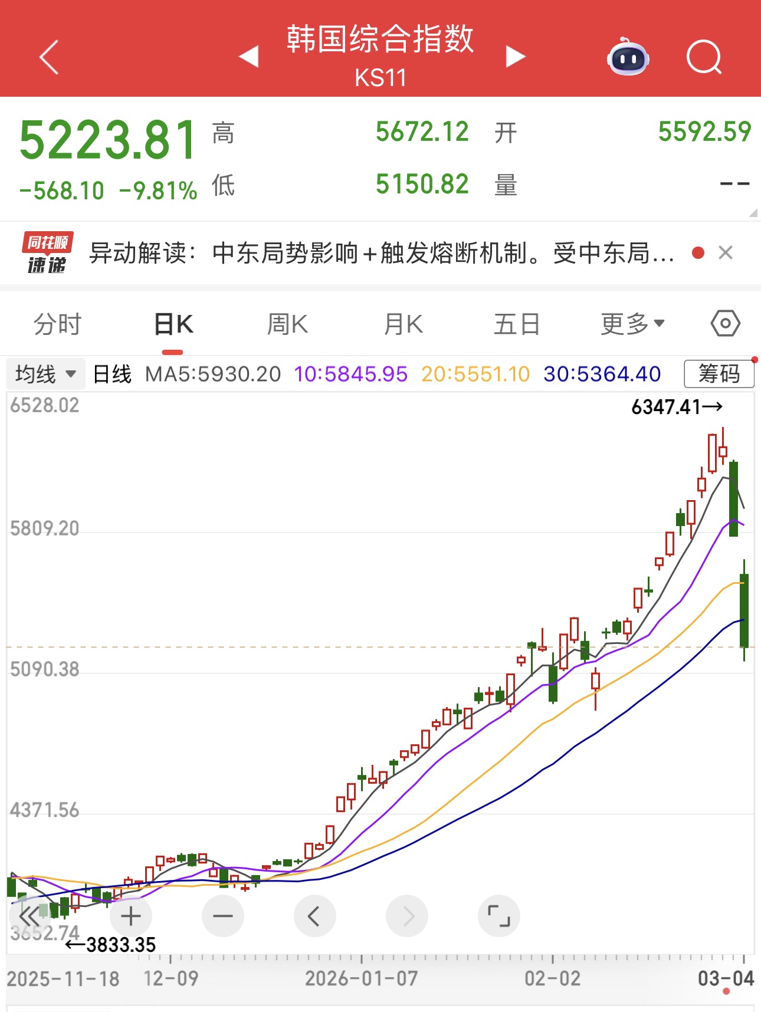Image resolution: width=761 pixels, height=1012 pixels.
Task: Zoom in chart with plus button
Action: [130, 916]
